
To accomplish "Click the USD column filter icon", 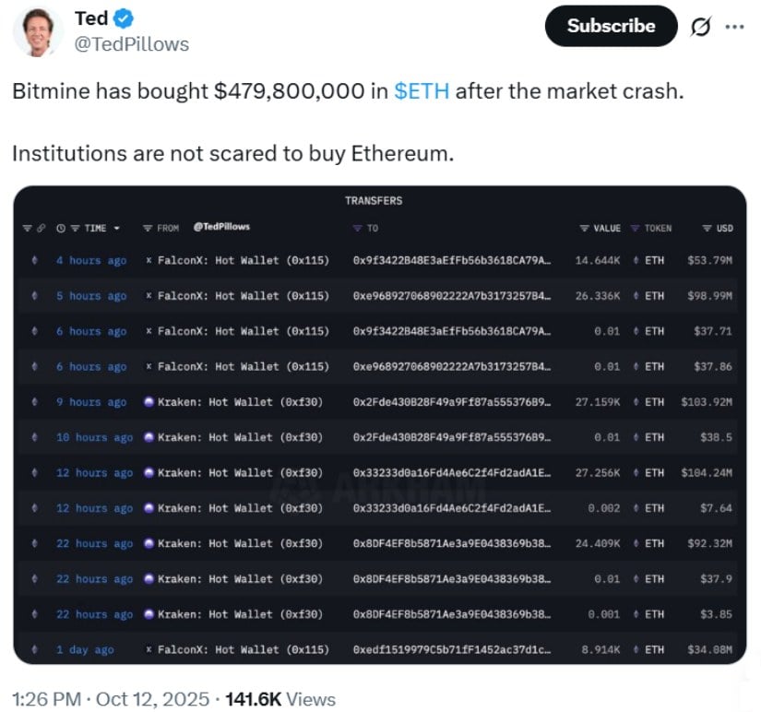I will (707, 228).
